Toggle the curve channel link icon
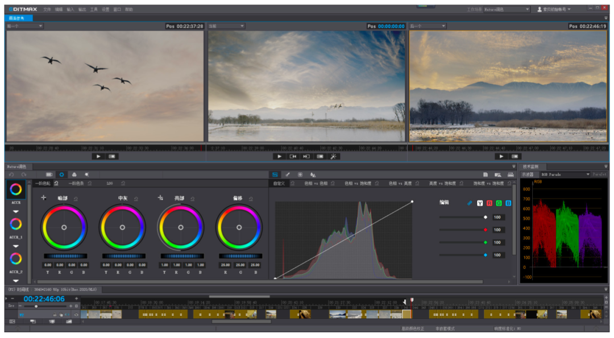The image size is (614, 338). pos(470,203)
